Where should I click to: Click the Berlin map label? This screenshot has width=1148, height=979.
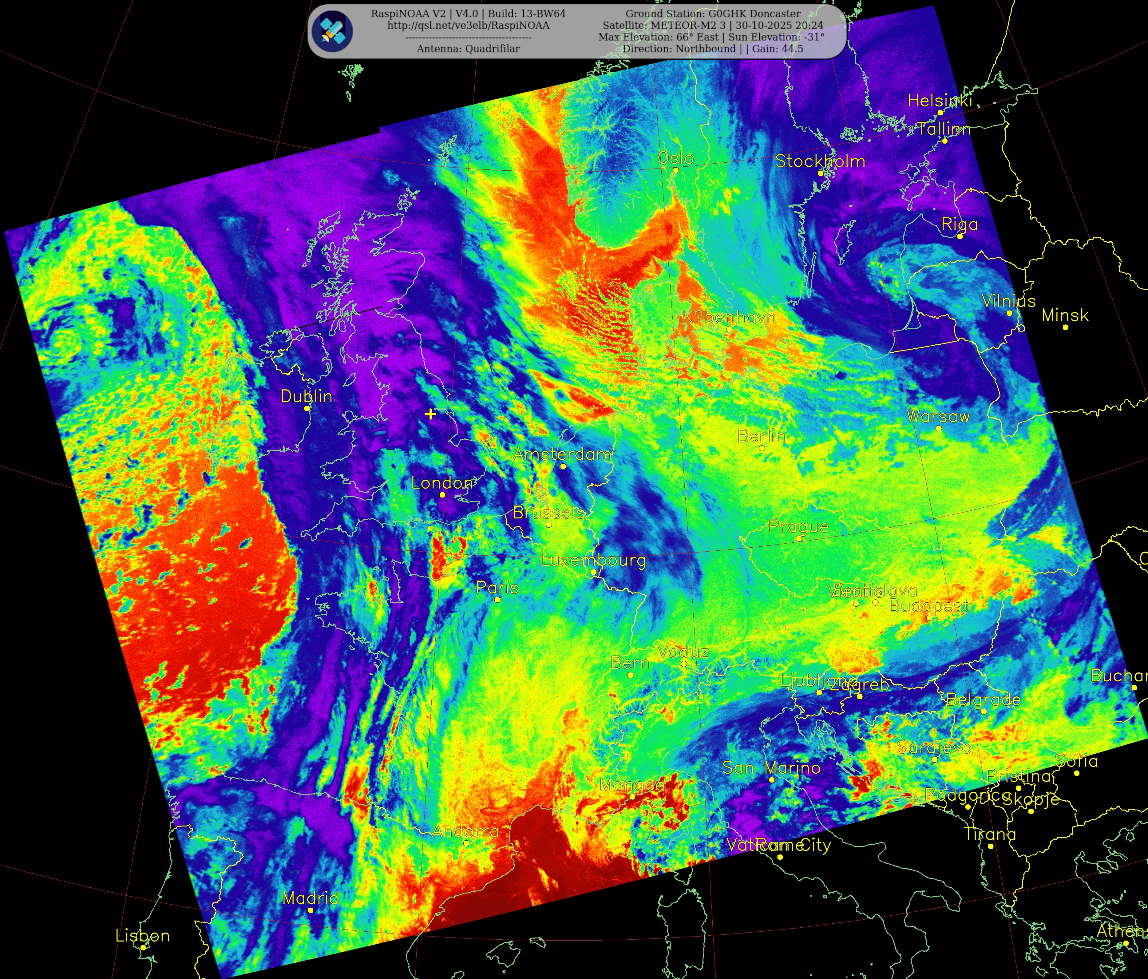[x=761, y=436]
